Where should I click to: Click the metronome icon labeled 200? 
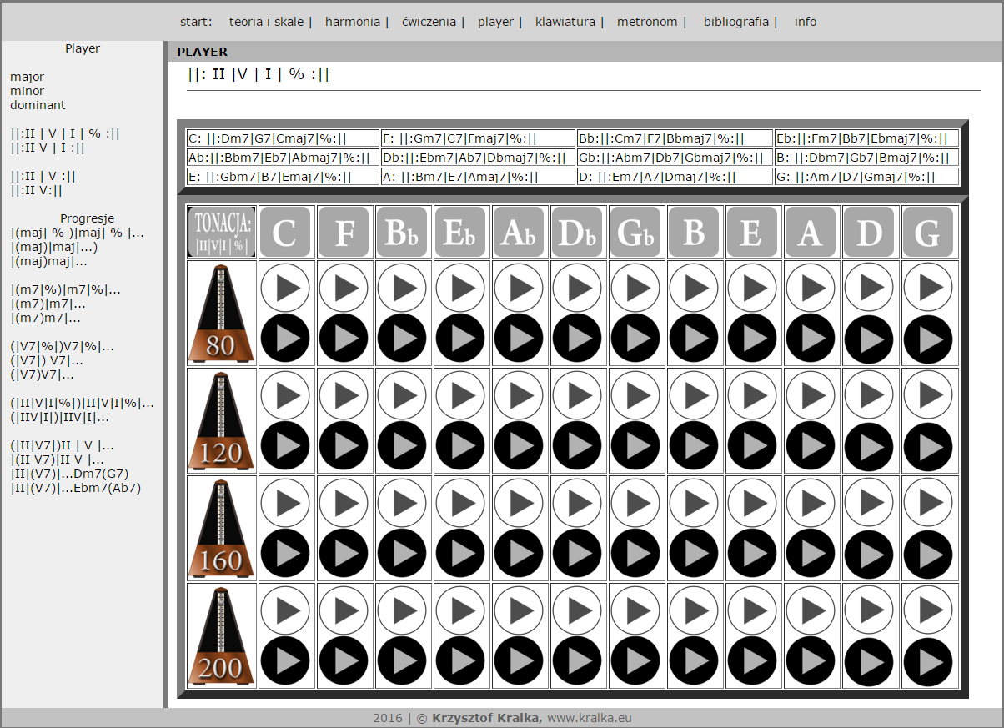click(x=221, y=636)
